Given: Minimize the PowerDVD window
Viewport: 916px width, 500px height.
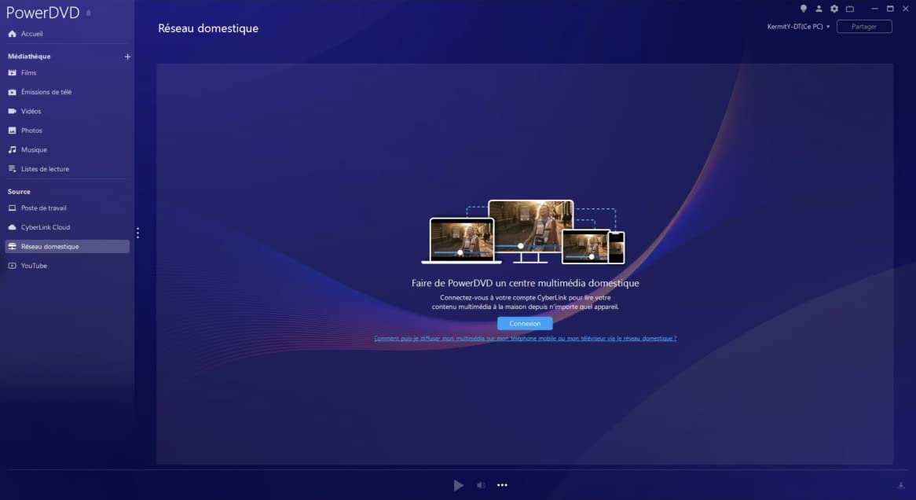Looking at the screenshot, I should point(874,9).
